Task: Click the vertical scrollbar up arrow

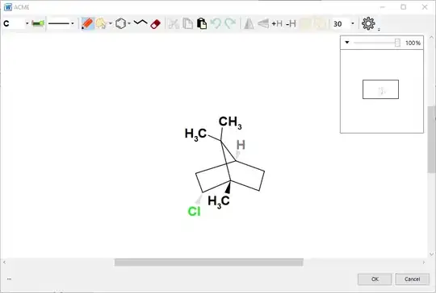Action: point(431,37)
